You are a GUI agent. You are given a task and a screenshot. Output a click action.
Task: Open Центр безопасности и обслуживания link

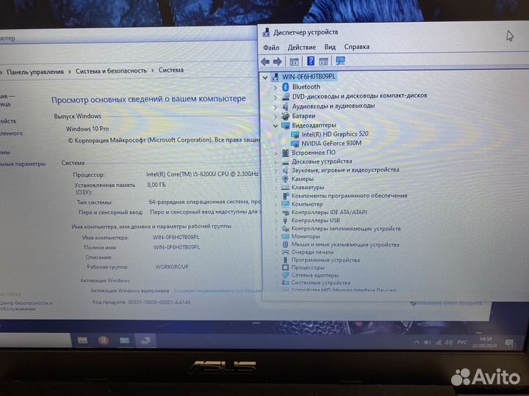click(x=26, y=305)
